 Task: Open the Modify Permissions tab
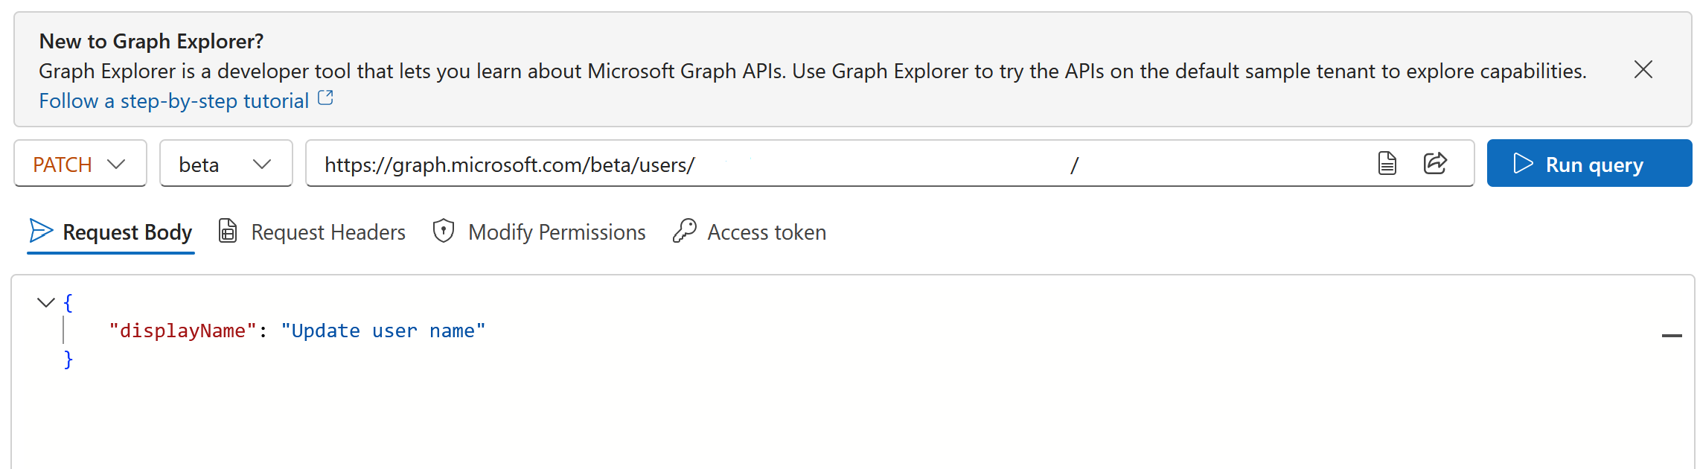pos(556,232)
